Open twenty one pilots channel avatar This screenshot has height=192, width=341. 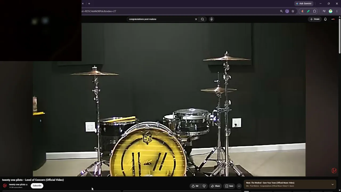[x=5, y=186]
